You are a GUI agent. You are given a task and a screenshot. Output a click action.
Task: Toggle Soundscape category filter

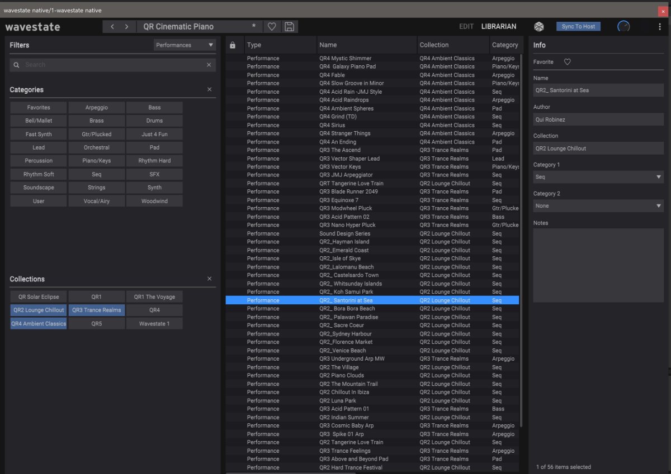pos(38,188)
